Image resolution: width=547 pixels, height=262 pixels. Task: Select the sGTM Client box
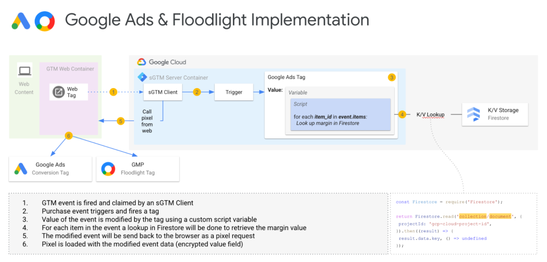click(x=163, y=92)
